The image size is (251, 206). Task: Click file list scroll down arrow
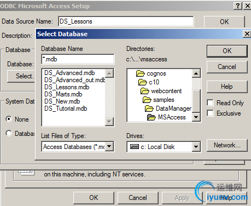(109, 121)
